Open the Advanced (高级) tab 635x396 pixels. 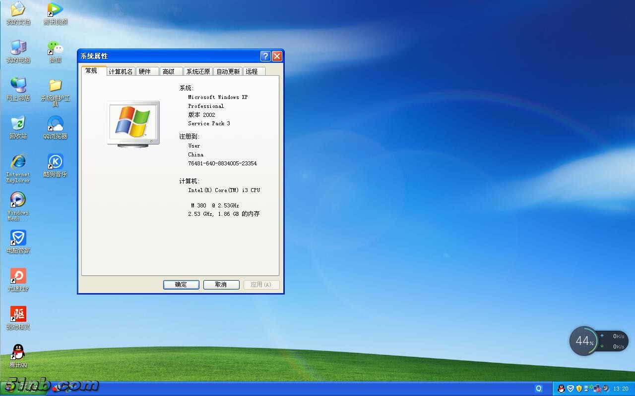169,72
